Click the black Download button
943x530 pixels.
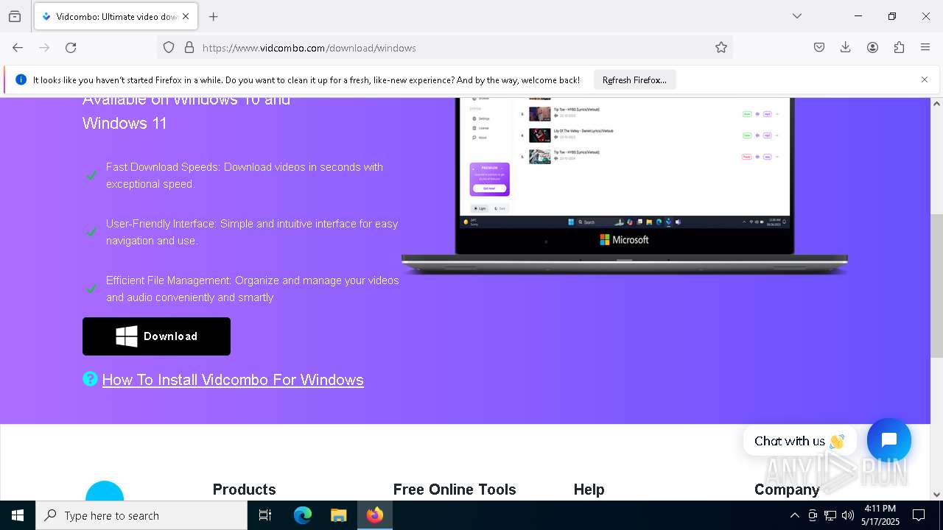pyautogui.click(x=156, y=336)
